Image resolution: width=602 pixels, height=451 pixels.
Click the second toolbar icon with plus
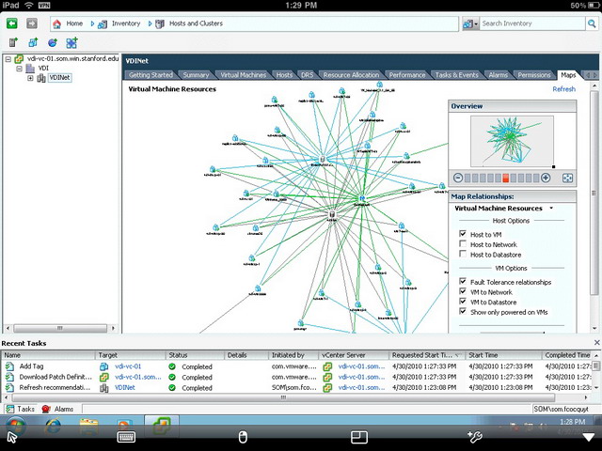[33, 42]
